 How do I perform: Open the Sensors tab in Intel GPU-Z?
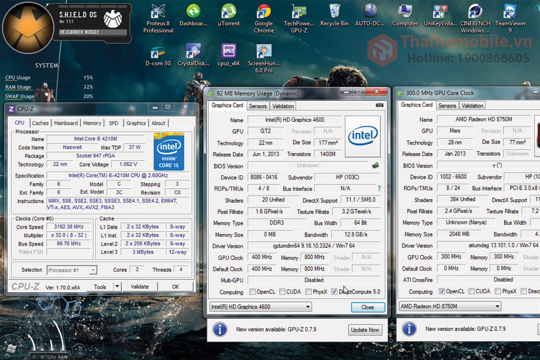click(257, 106)
